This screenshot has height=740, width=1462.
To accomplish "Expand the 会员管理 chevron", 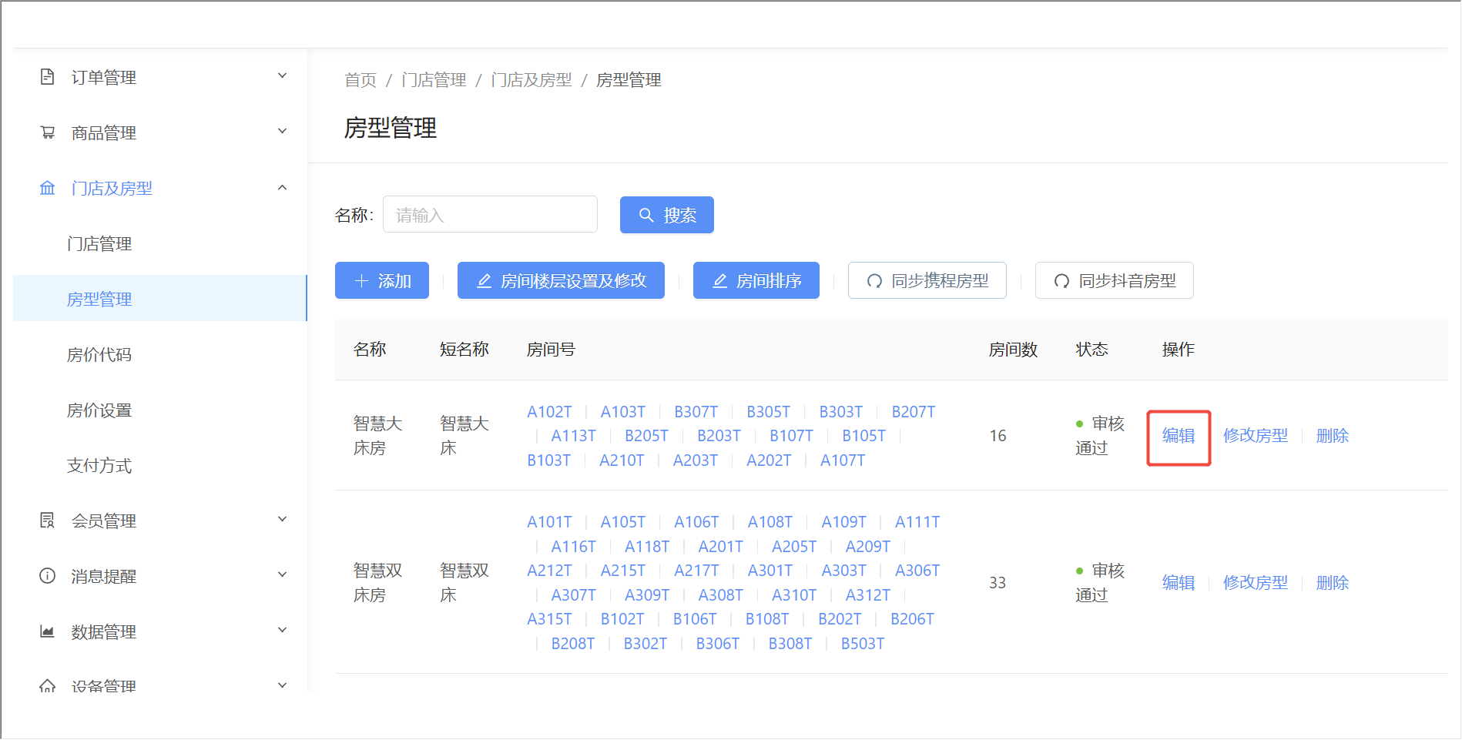I will coord(282,519).
